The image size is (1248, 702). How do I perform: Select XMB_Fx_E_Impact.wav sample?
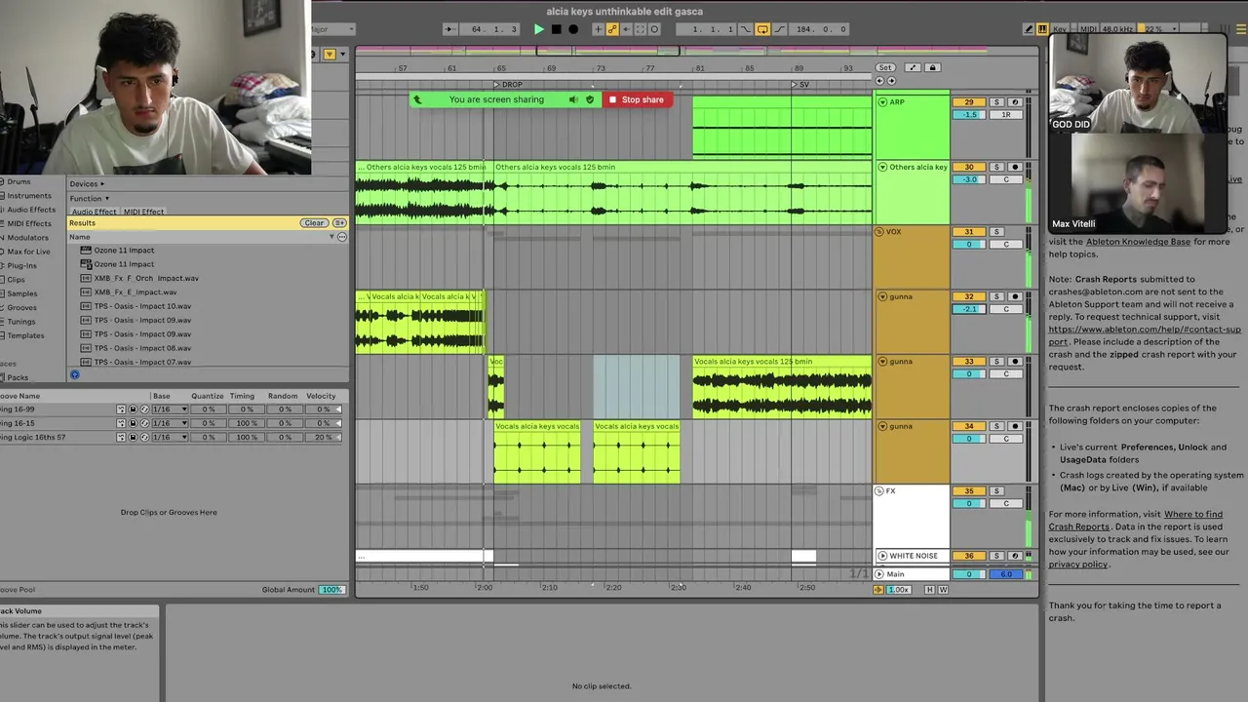click(136, 292)
